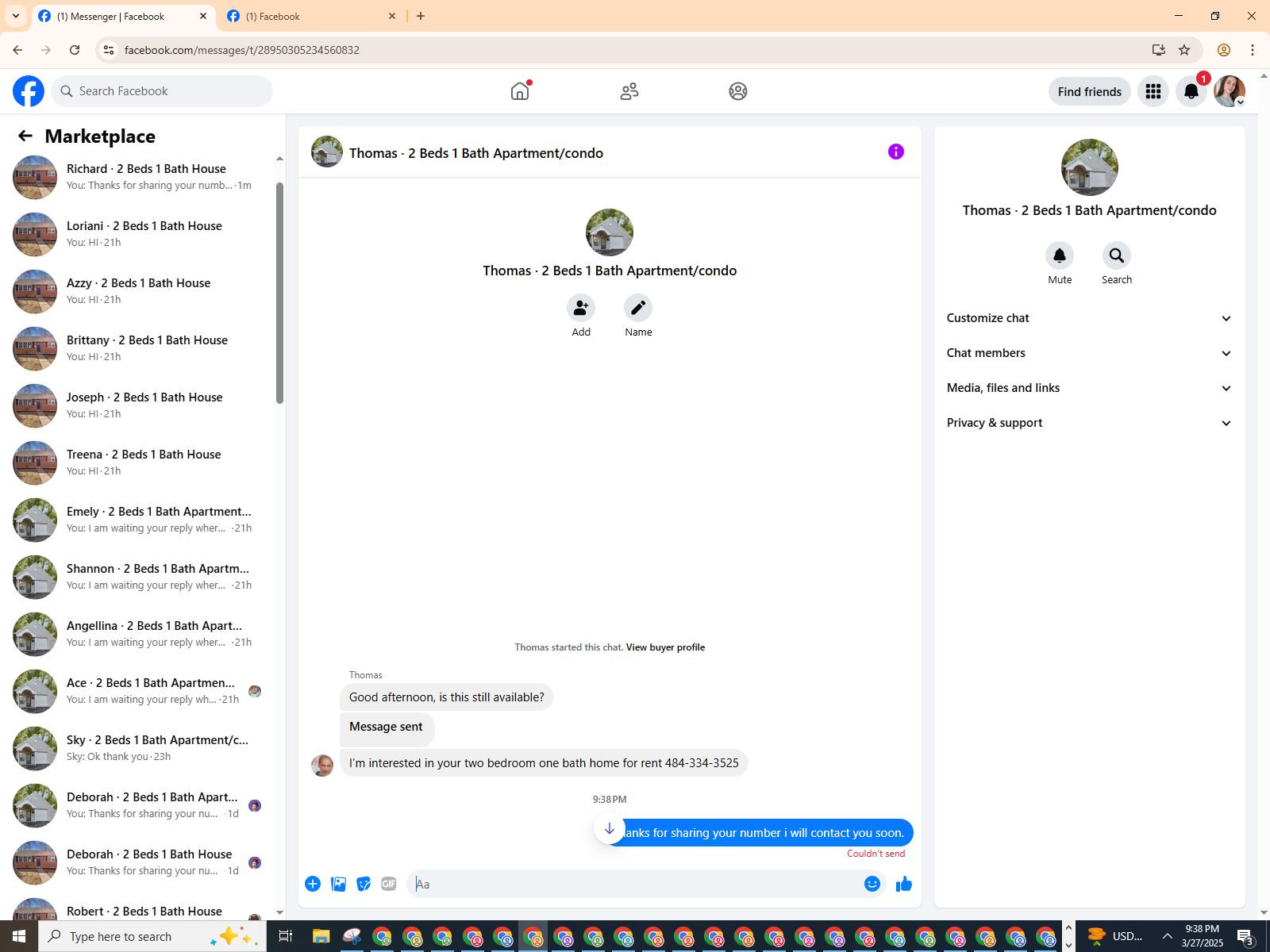The height and width of the screenshot is (952, 1270).
Task: Switch to second (1) Facebook browser tab
Action: 311,16
